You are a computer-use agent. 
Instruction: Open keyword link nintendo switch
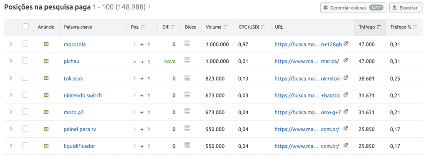point(83,96)
